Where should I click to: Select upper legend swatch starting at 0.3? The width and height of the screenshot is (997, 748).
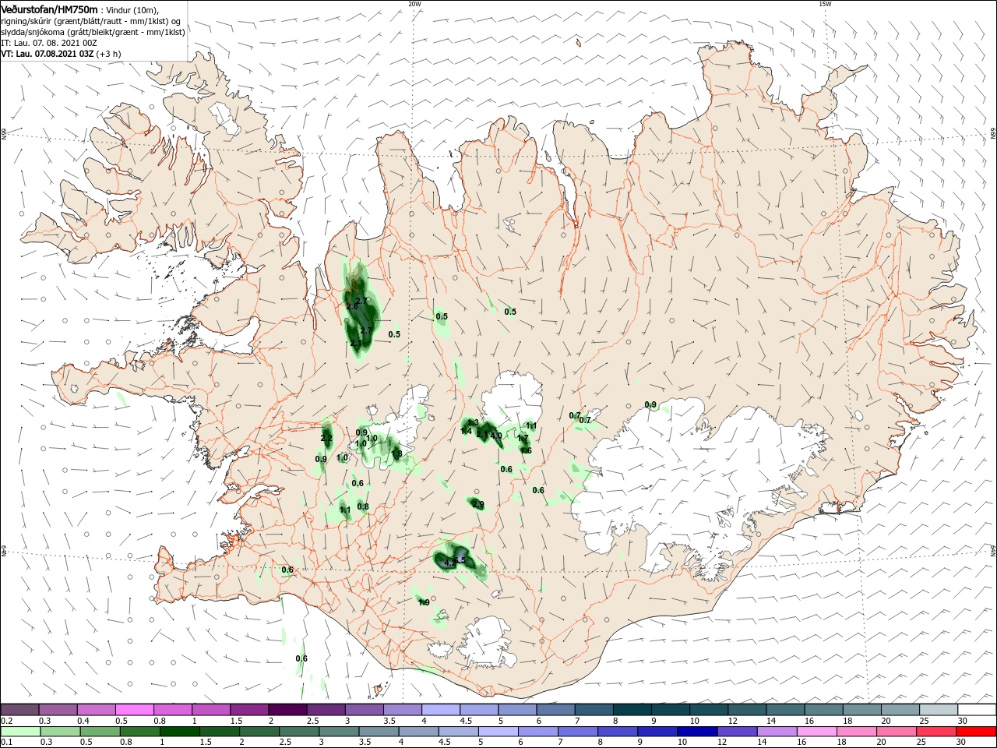pos(59,710)
